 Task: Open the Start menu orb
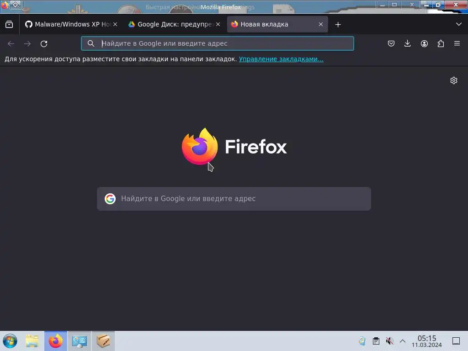coord(10,341)
